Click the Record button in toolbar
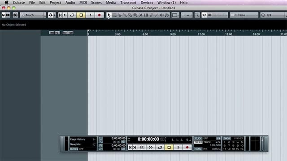The width and height of the screenshot is (287, 161). coord(100,15)
